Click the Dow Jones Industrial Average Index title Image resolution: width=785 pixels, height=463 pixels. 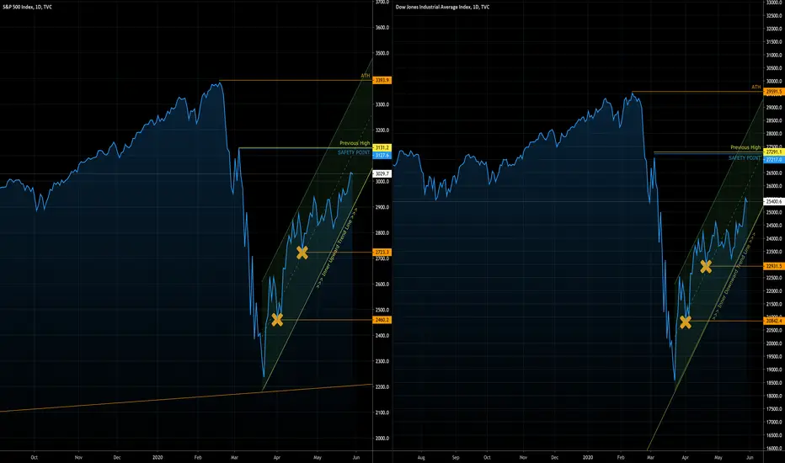442,7
